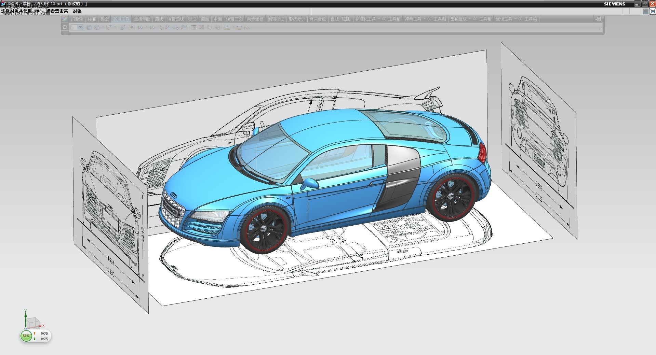Click the green download arrow in speed widget
Image resolution: width=656 pixels, height=355 pixels.
[x=35, y=339]
